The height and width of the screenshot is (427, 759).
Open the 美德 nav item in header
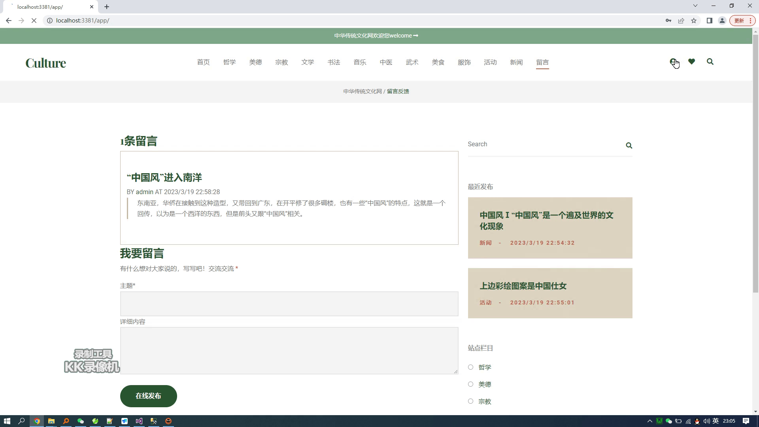point(255,62)
